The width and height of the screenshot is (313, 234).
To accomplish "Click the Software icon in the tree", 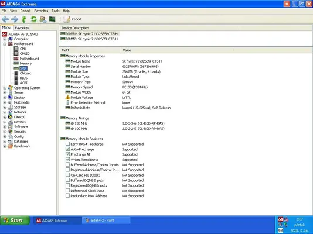I will pos(11,127).
